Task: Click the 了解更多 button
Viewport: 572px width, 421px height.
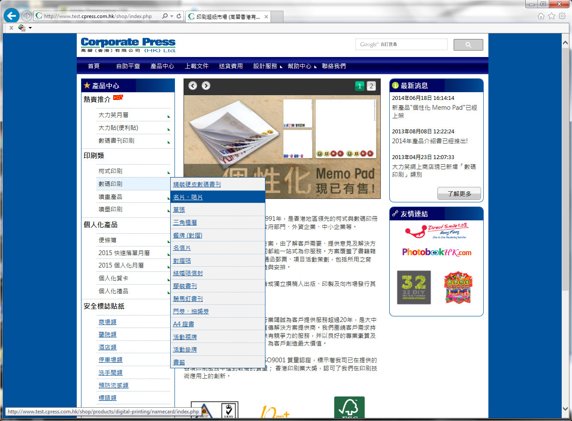Action: [x=459, y=194]
